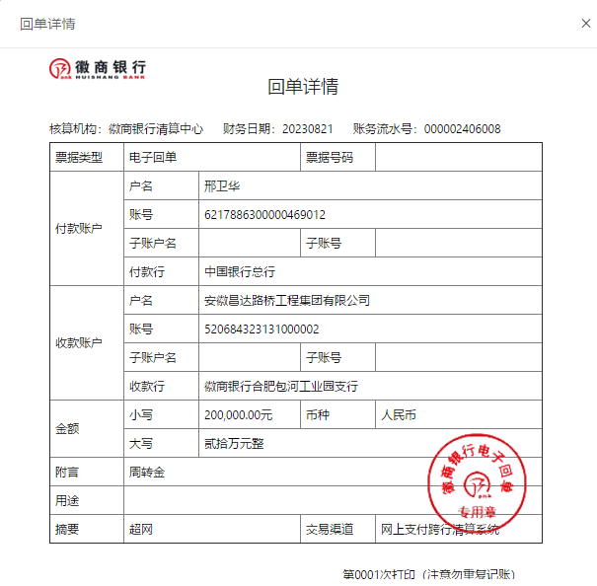The width and height of the screenshot is (597, 586).
Task: Select payer account number 6217886300000469012
Action: pos(264,214)
